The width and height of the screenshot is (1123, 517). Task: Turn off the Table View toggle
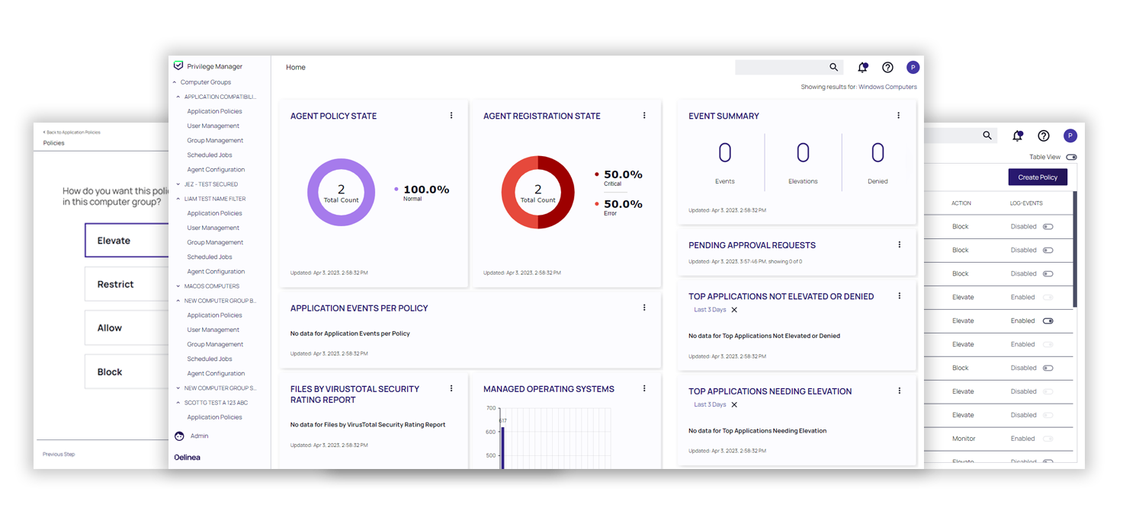click(x=1072, y=157)
